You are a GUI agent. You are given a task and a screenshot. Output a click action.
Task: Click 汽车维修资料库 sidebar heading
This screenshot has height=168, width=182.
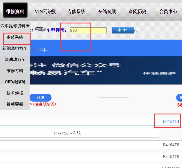pyautogui.click(x=15, y=26)
